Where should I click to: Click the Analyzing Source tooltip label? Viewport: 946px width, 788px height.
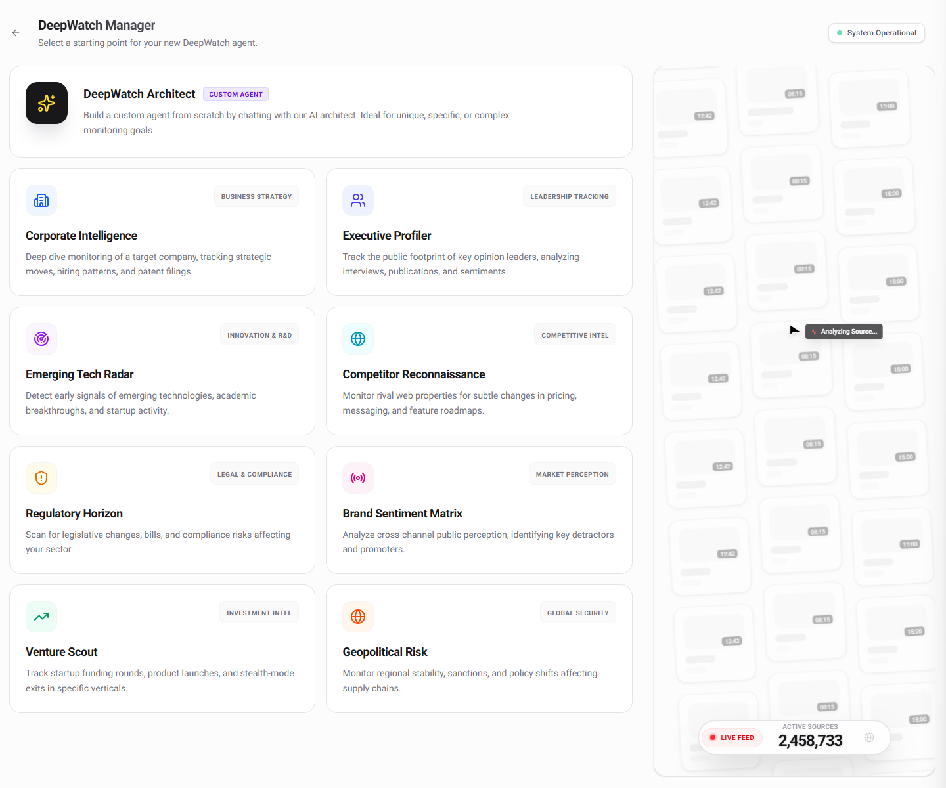[x=849, y=332]
